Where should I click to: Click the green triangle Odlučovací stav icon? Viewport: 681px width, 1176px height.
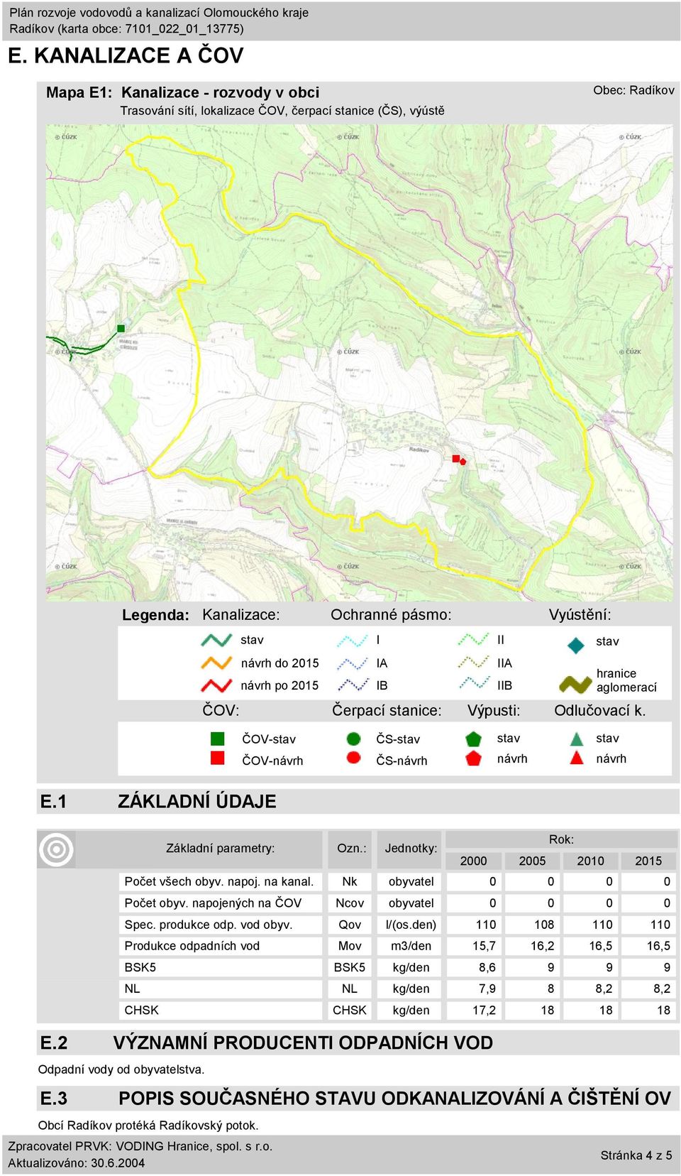tap(577, 739)
